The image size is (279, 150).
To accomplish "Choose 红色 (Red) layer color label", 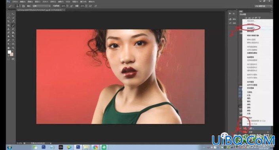I will pos(249,95).
